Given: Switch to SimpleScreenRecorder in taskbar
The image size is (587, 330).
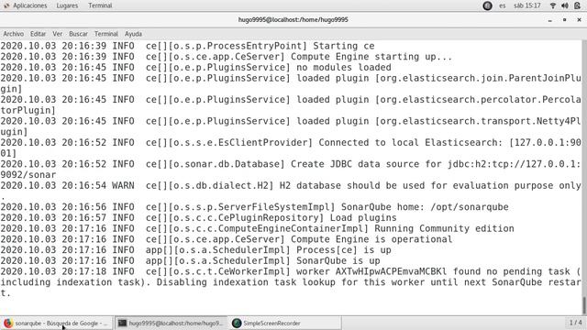Looking at the screenshot, I should tap(285, 323).
